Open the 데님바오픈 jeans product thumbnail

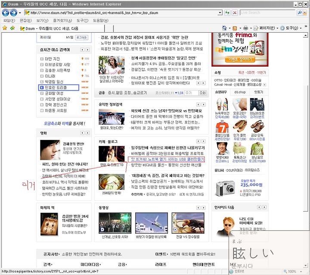[x=257, y=105]
